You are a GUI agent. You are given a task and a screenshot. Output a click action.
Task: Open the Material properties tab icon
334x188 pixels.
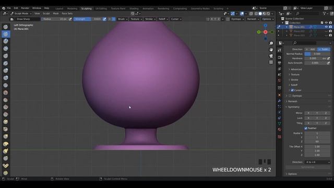pyautogui.click(x=280, y=130)
